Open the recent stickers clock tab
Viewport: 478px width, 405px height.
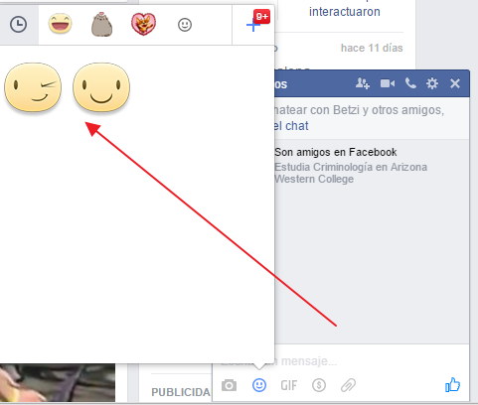(18, 25)
